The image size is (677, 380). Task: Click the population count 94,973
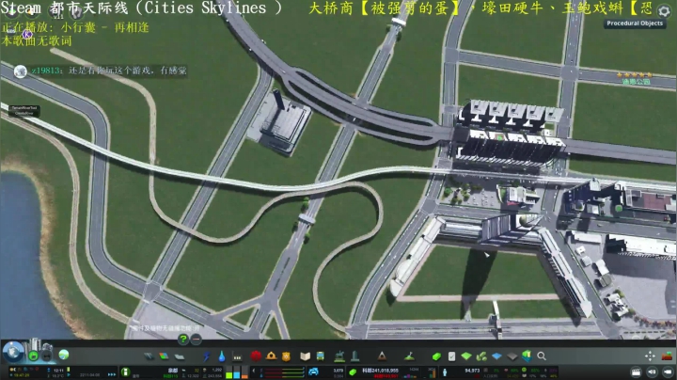(x=472, y=370)
